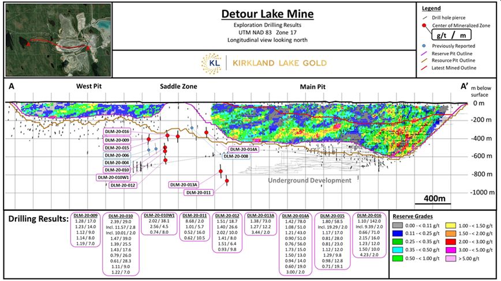
Task: Click the DLM-20-010W1 label on the section
Action: click(x=114, y=177)
